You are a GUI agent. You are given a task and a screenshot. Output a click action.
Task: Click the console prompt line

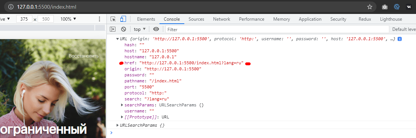click(x=261, y=133)
